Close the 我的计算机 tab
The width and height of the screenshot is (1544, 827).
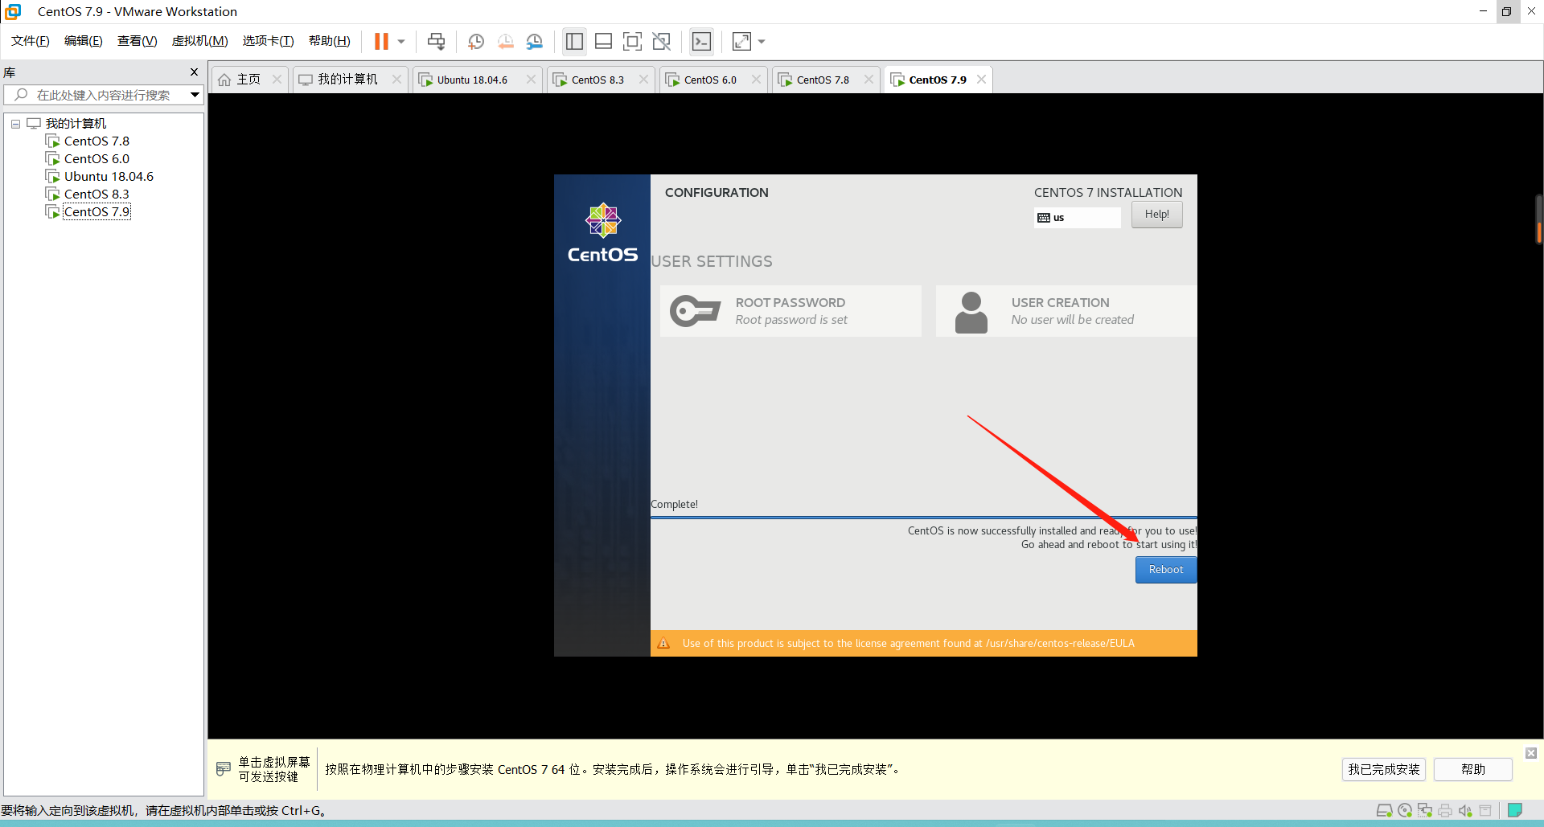(x=396, y=80)
